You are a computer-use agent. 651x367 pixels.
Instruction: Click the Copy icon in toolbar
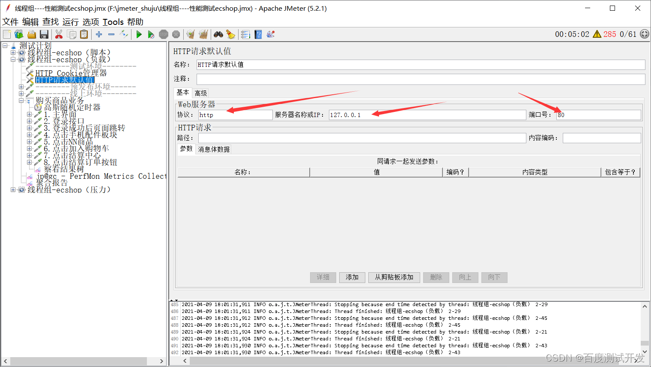[72, 34]
